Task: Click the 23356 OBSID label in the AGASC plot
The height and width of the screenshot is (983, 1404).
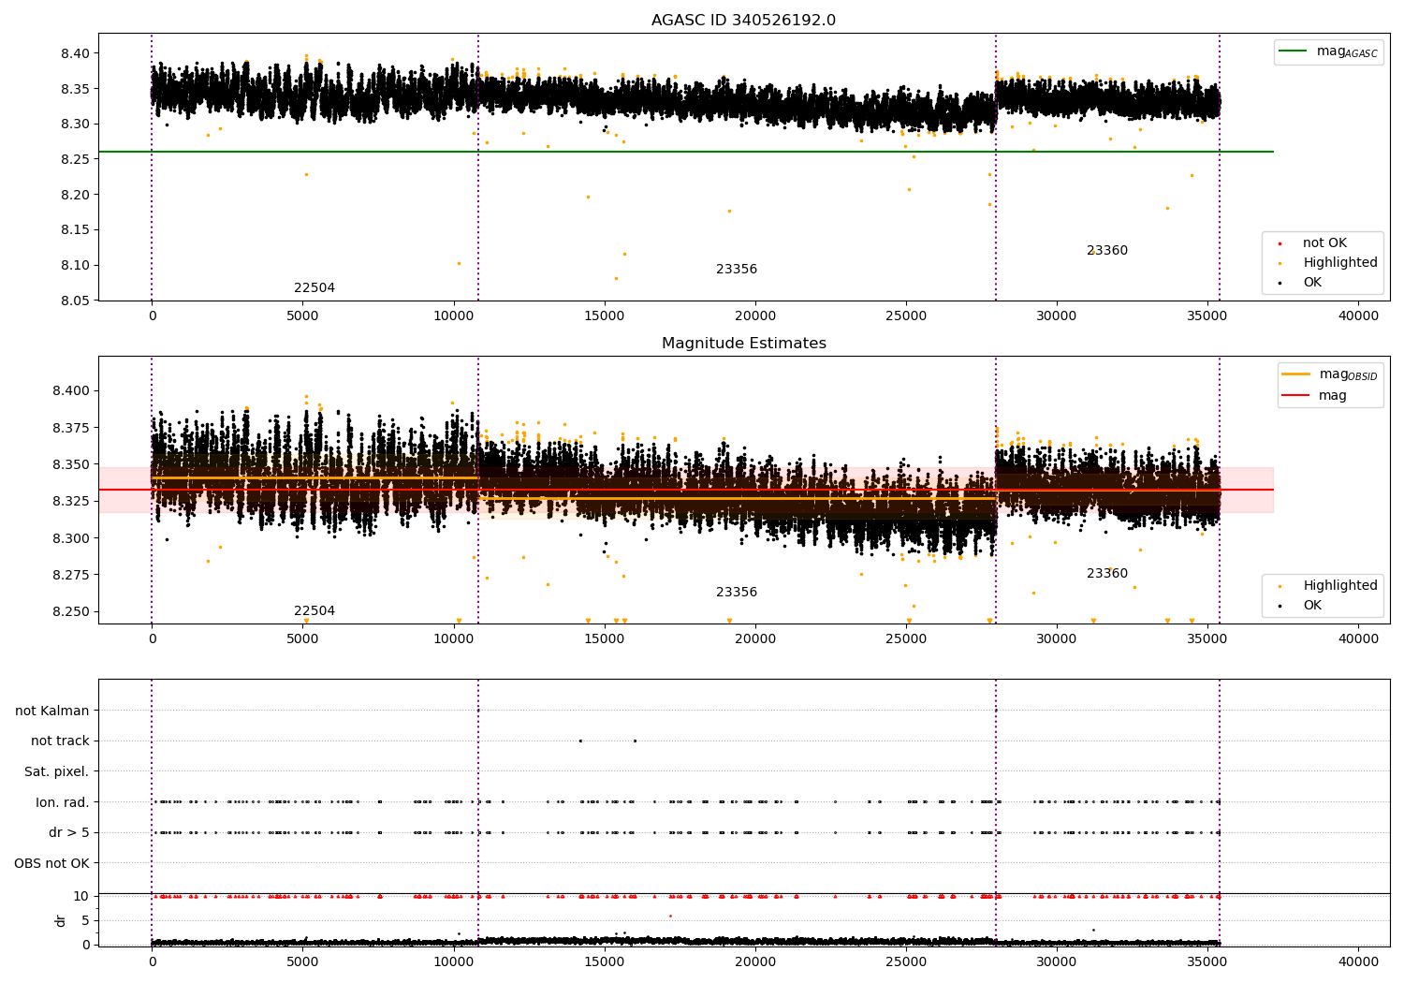Action: [737, 270]
